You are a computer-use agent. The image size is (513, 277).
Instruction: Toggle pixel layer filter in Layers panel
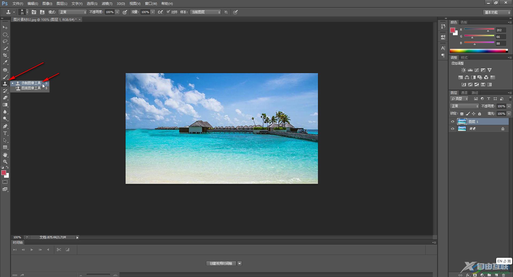(x=476, y=99)
